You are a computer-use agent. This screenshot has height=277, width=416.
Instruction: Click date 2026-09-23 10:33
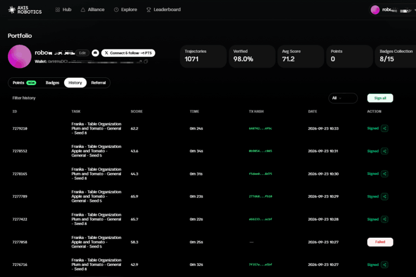coord(323,128)
